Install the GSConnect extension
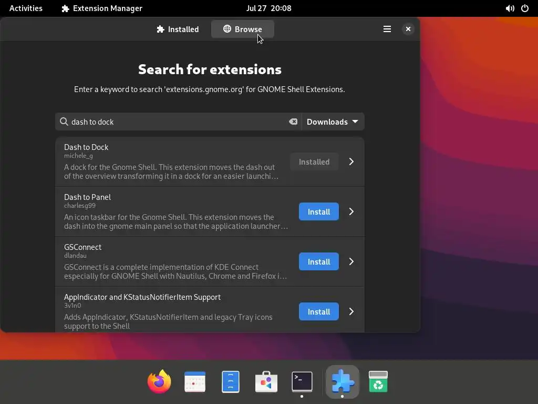This screenshot has width=538, height=404. click(319, 262)
